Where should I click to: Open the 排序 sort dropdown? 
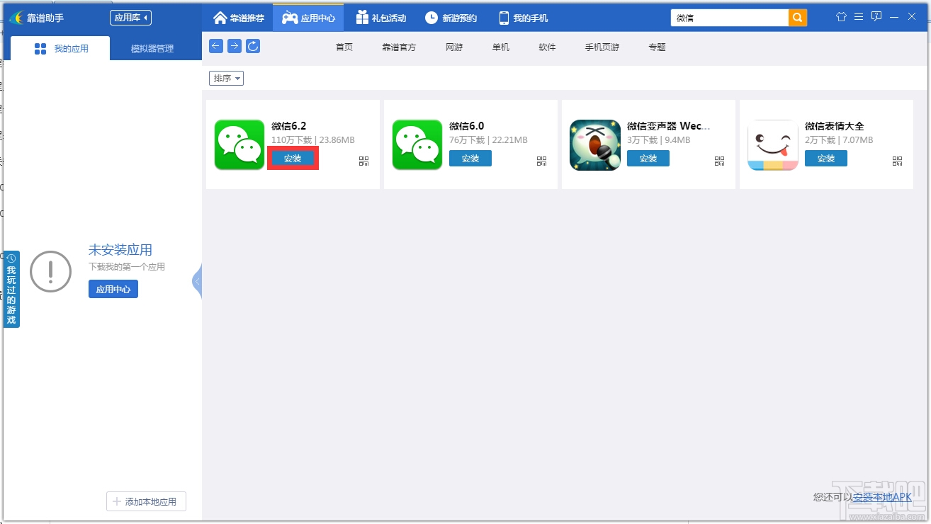pyautogui.click(x=226, y=78)
